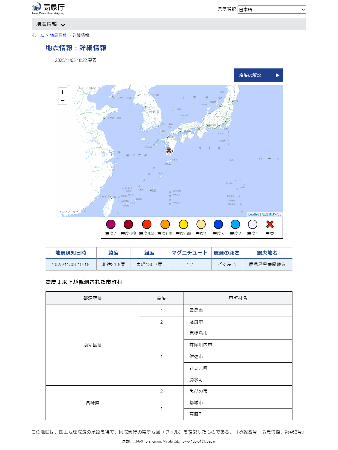Image resolution: width=338 pixels, height=450 pixels.
Task: Click the epicenter X marker on the map
Action: coord(169,150)
